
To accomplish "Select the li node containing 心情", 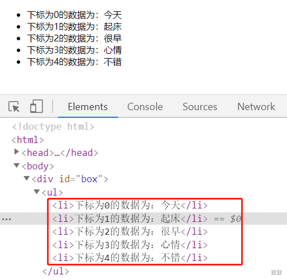I will tap(130, 245).
